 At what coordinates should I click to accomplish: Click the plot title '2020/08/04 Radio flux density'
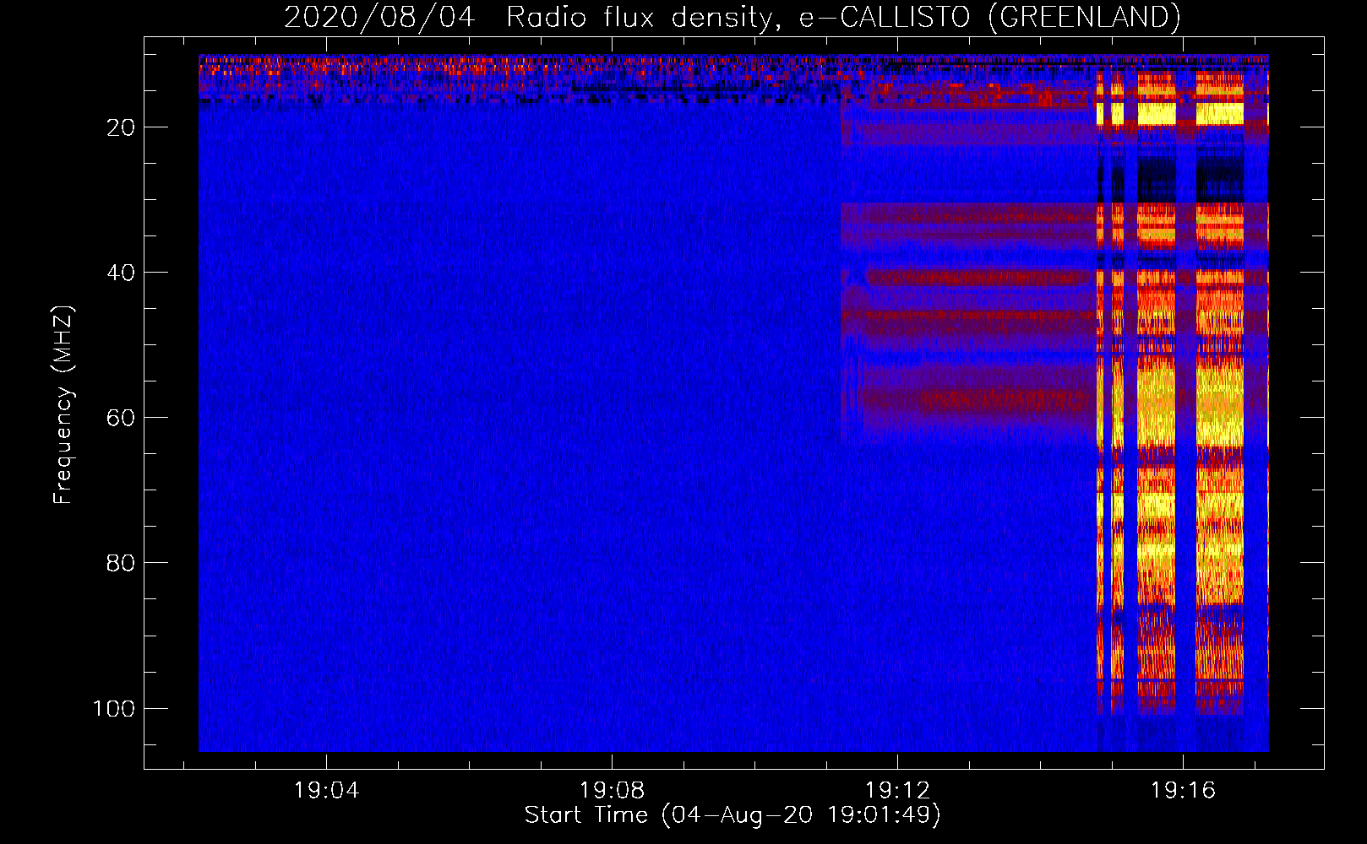732,17
